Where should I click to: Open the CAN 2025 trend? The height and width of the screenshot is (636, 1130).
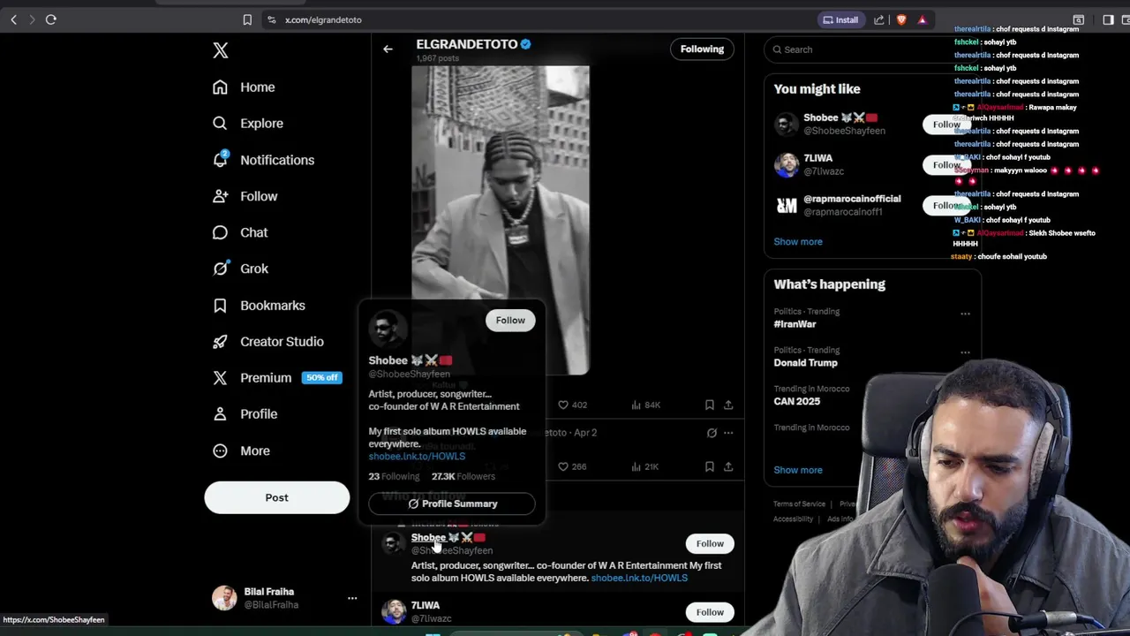796,401
